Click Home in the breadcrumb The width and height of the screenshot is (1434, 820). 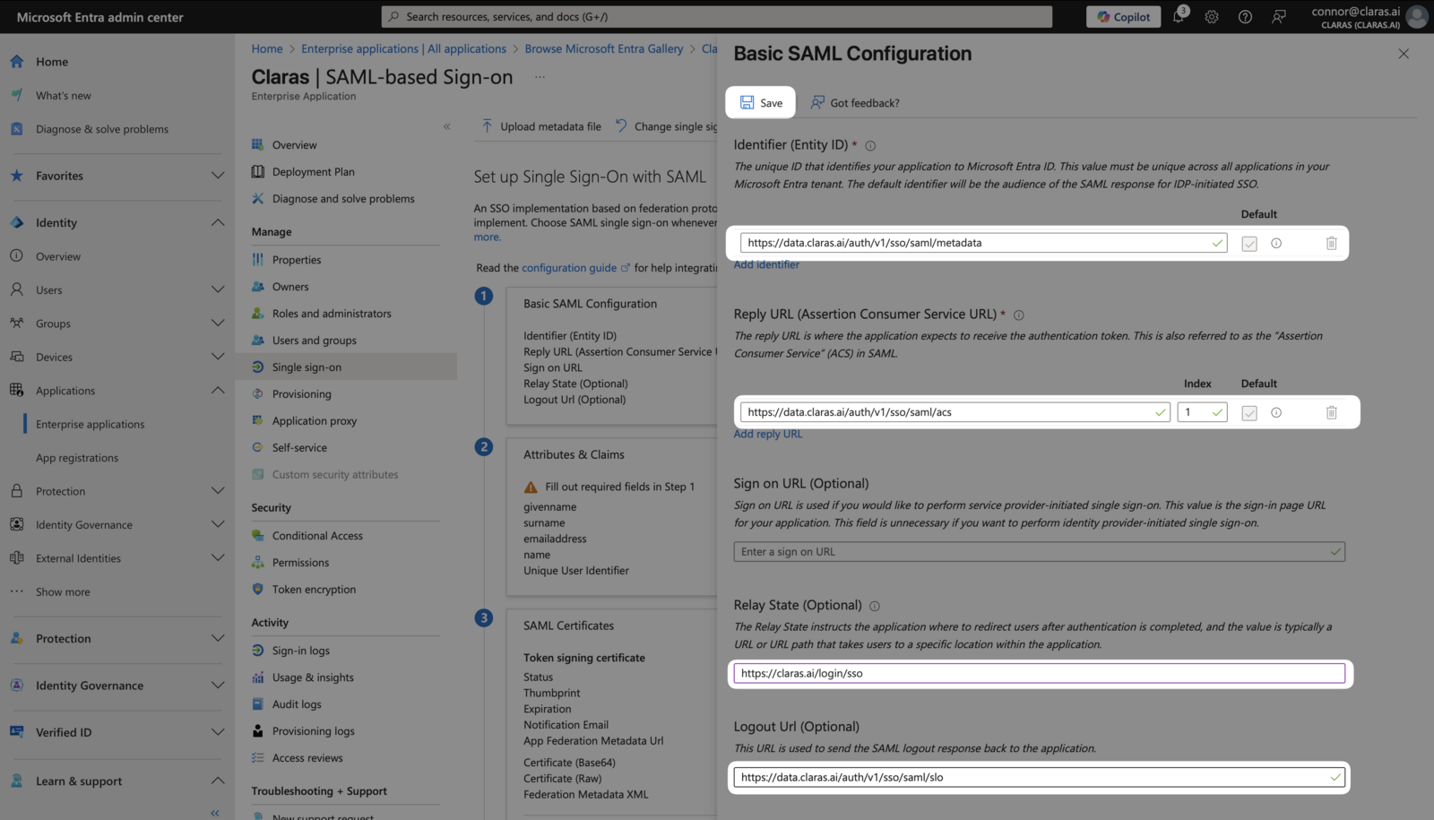tap(267, 49)
